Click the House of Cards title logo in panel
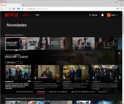This screenshot has width=124, height=104. pyautogui.click(x=16, y=57)
